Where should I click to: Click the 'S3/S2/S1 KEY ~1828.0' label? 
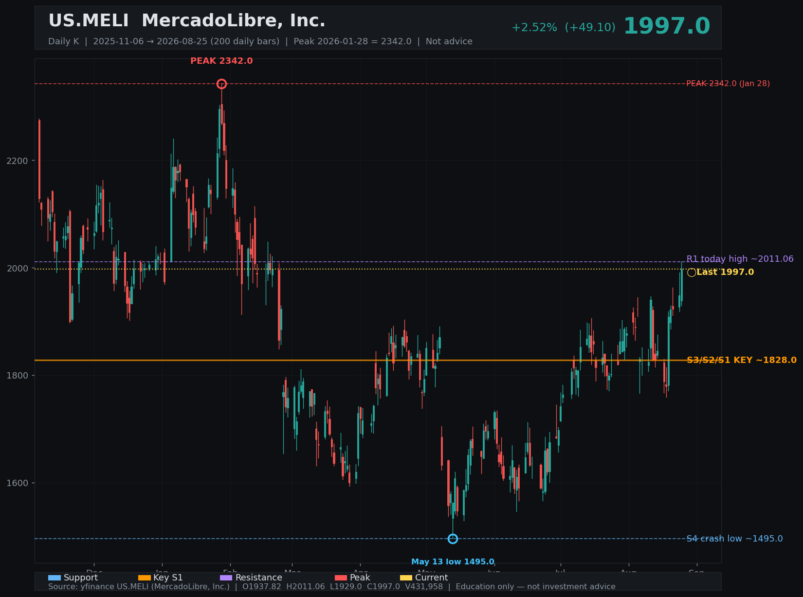742,361
